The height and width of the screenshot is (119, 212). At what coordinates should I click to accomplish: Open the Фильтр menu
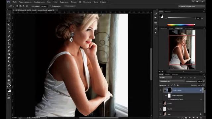(x=74, y=2)
